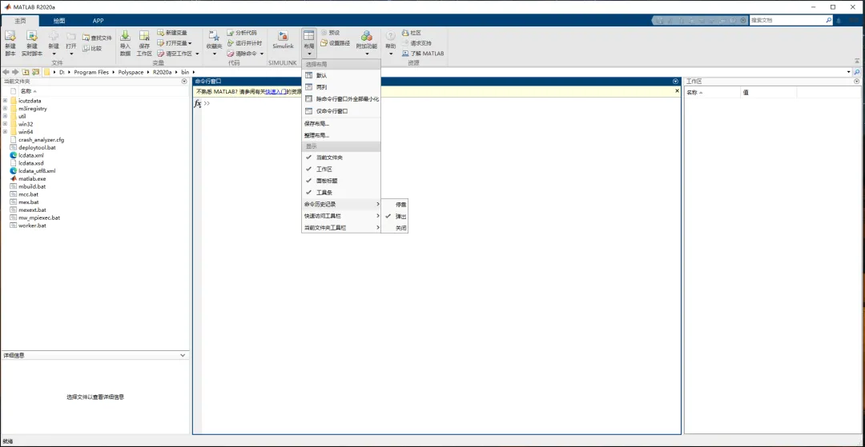Click the browse for folder icon
Viewport: 865px width, 447px height.
coord(35,72)
